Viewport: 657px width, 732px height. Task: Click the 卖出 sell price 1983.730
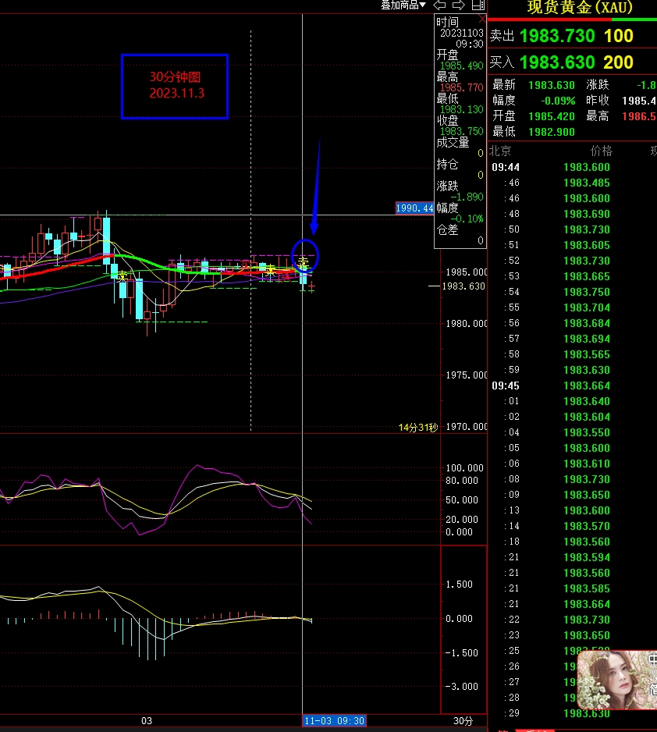click(x=556, y=36)
